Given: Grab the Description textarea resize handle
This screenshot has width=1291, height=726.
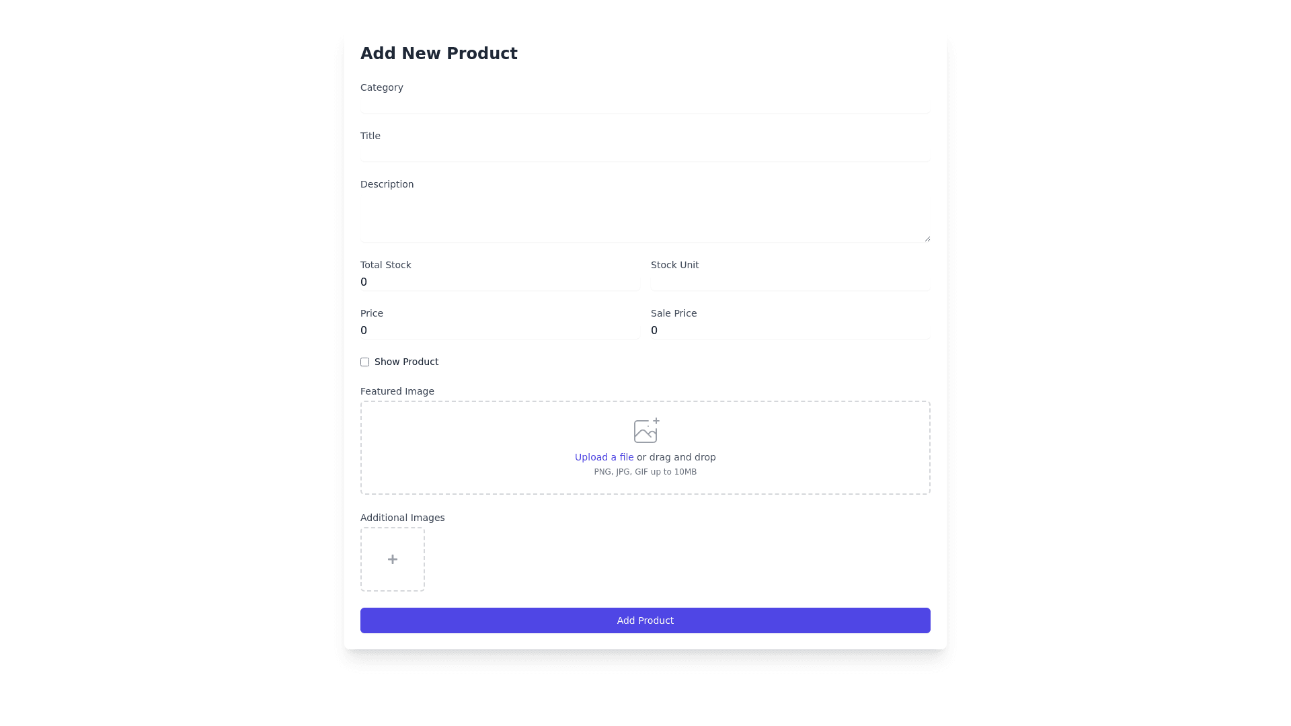Looking at the screenshot, I should tap(927, 239).
